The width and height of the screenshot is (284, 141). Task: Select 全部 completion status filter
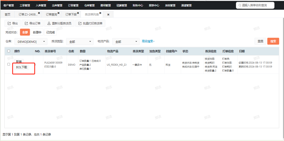pos(25,32)
